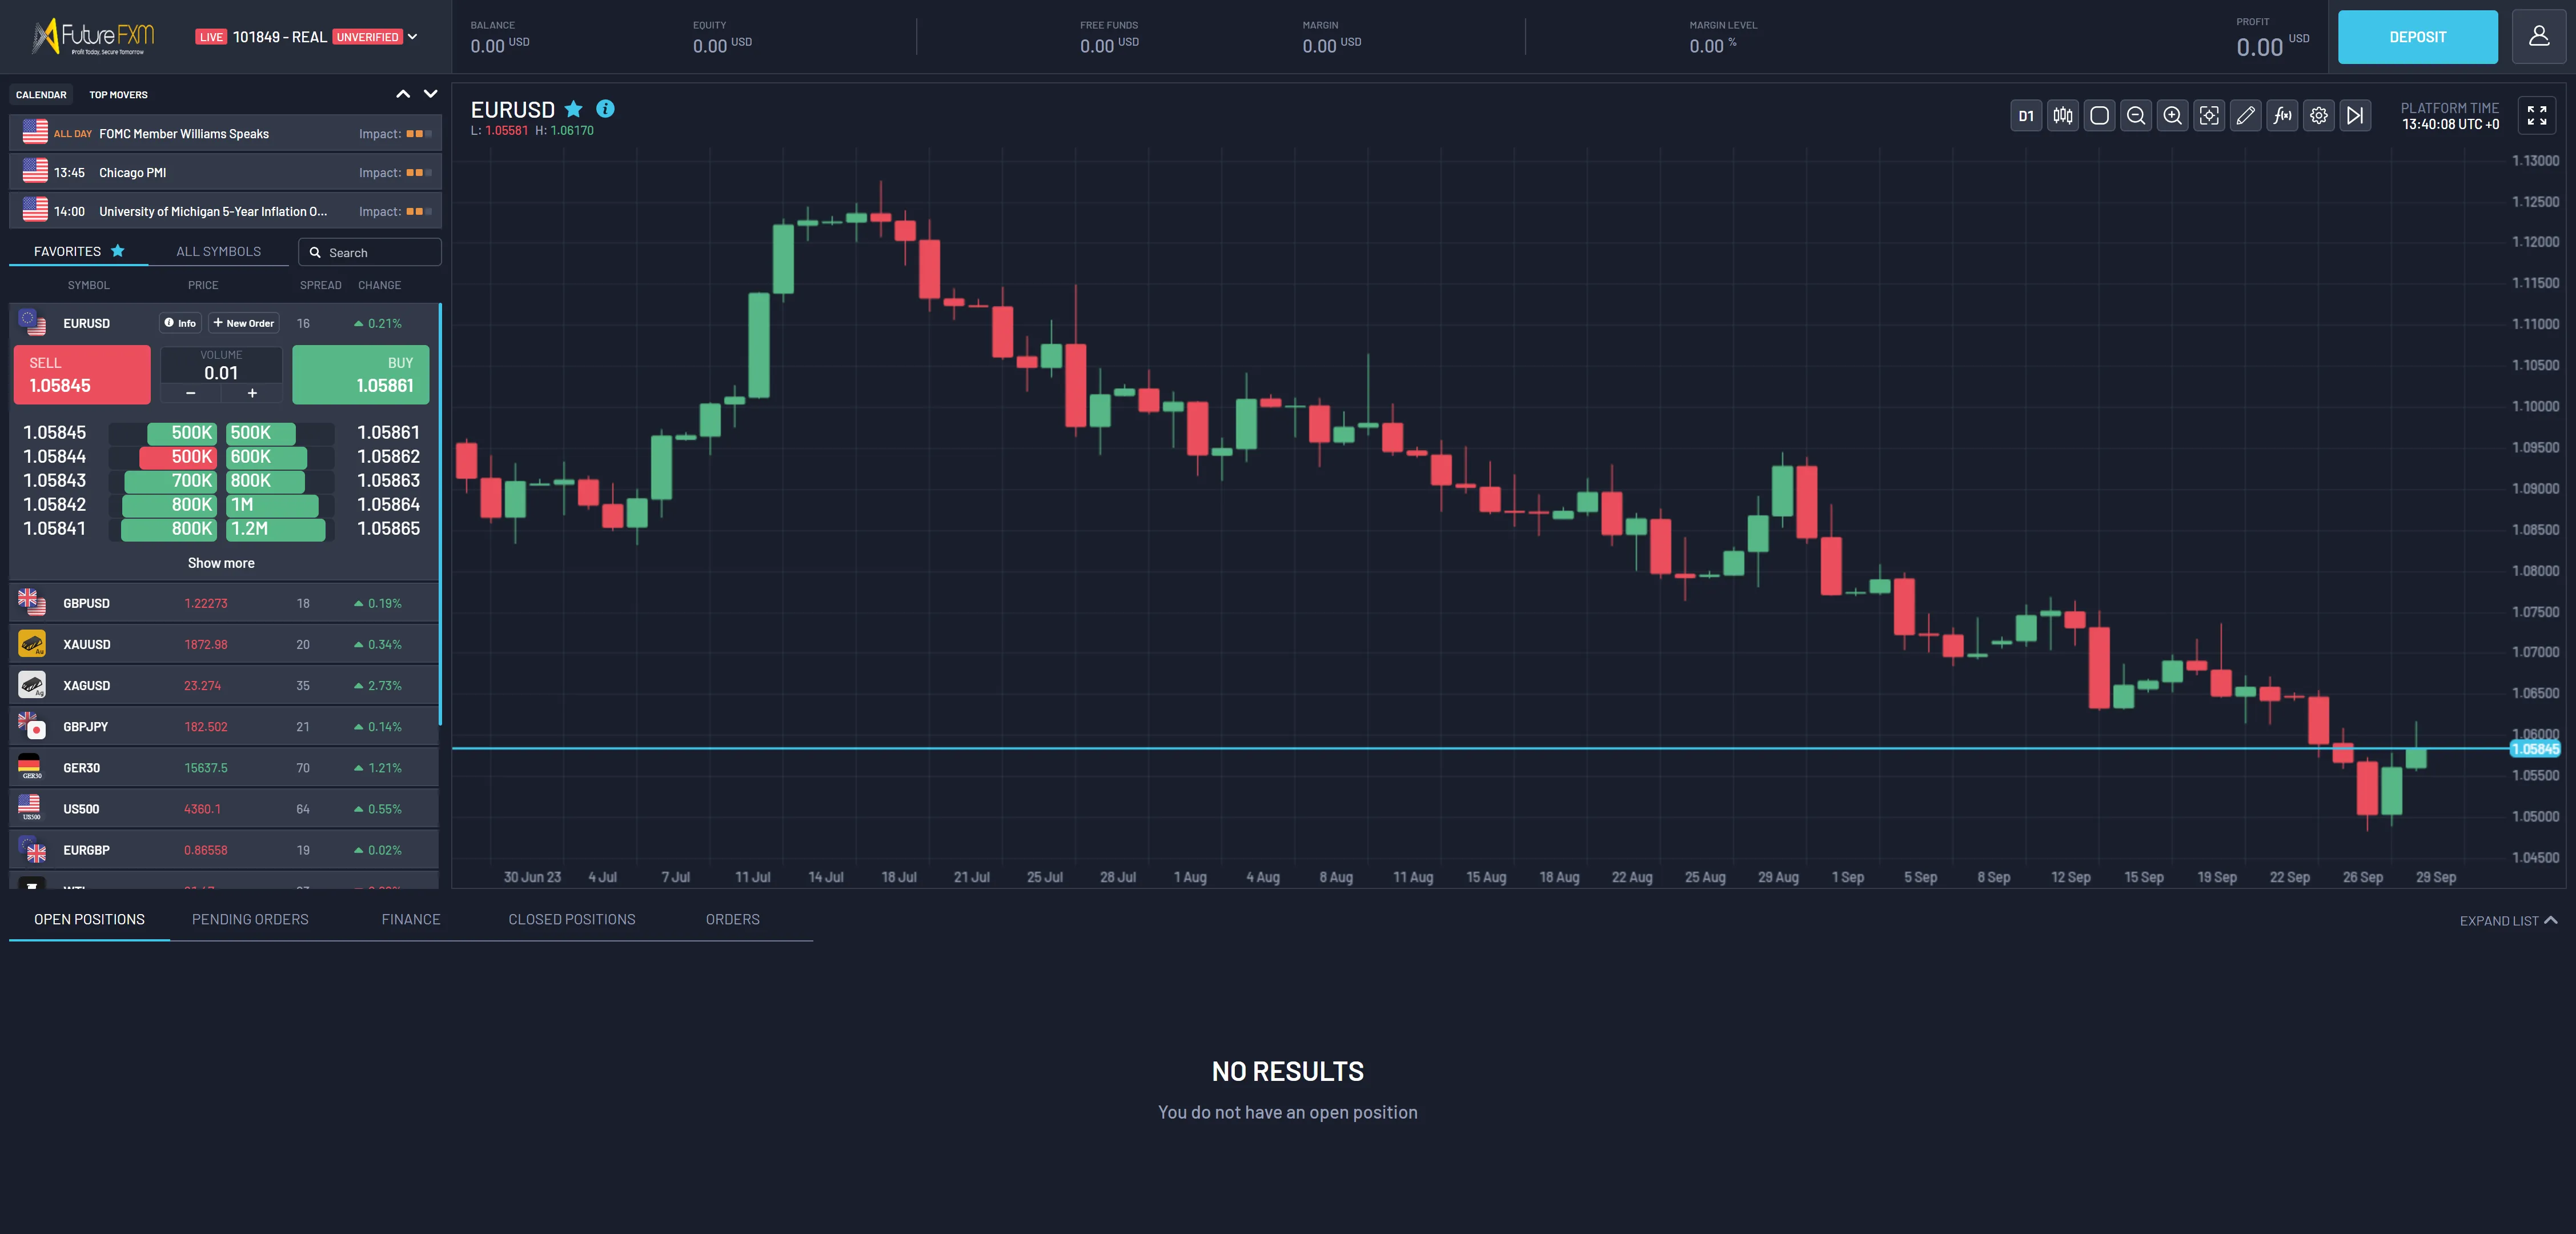Jump to latest candle with skip icon
This screenshot has width=2576, height=1234.
click(x=2355, y=116)
